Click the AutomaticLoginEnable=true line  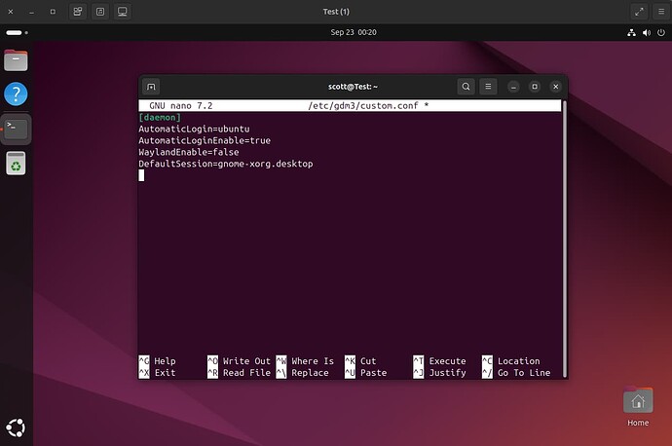(205, 140)
